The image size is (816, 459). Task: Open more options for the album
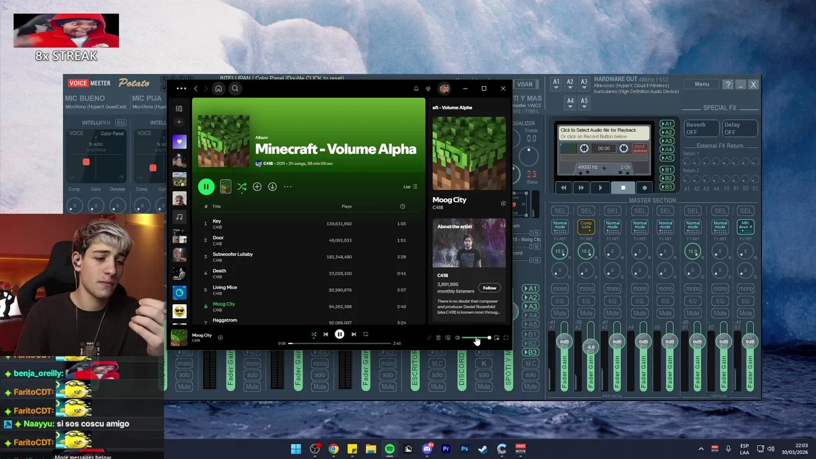pos(288,187)
